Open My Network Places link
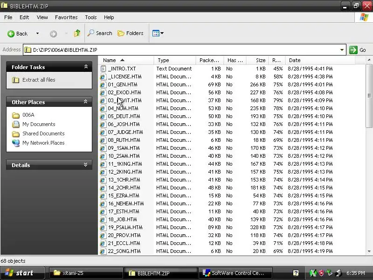 pyautogui.click(x=43, y=143)
